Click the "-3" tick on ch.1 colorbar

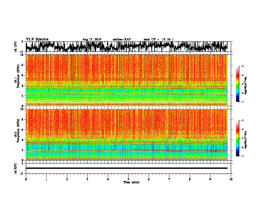tap(242, 66)
